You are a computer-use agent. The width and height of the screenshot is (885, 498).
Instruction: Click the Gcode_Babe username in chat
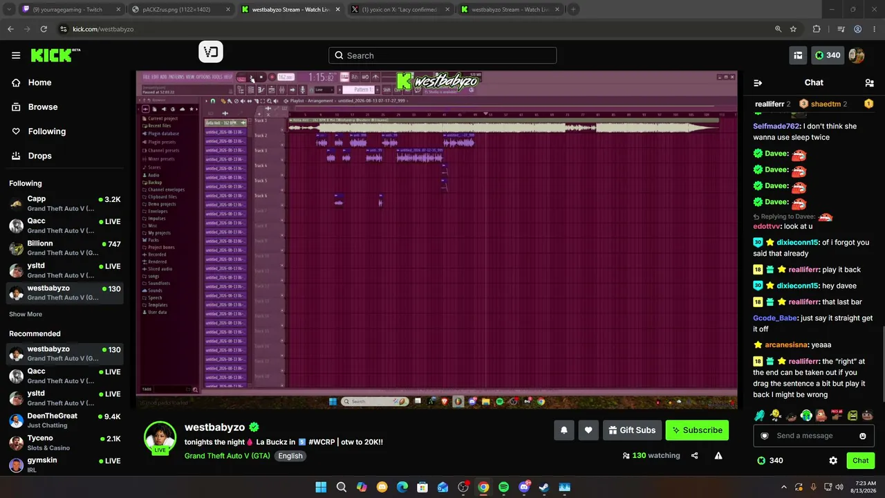click(775, 318)
